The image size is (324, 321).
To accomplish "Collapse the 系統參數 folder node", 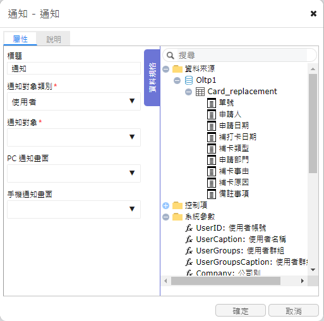I will tap(166, 217).
